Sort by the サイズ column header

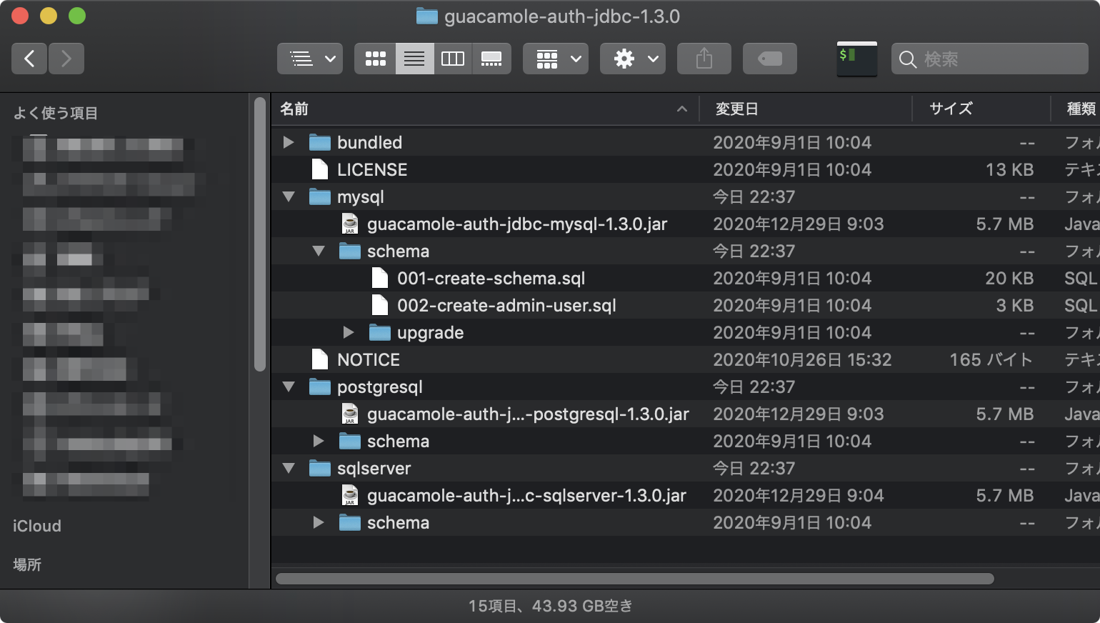[x=981, y=109]
